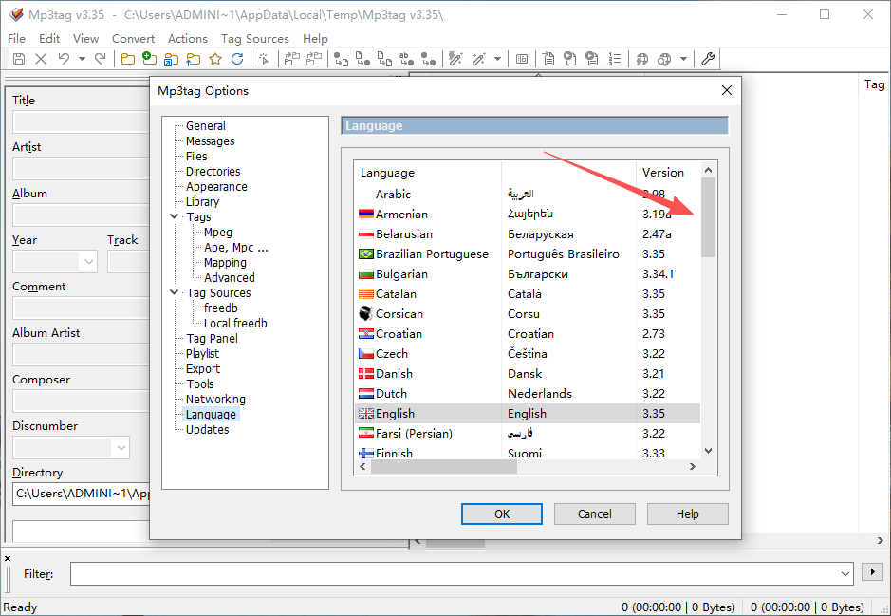Click the second globe web sources icon
The height and width of the screenshot is (616, 891).
pos(663,59)
